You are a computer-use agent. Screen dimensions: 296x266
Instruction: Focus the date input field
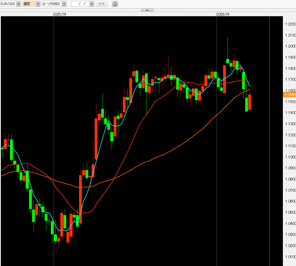(x=80, y=4)
